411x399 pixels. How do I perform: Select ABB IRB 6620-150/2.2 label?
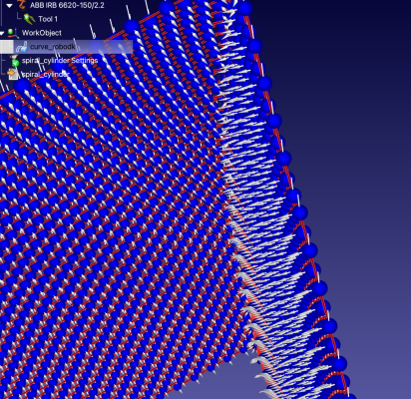click(x=67, y=5)
